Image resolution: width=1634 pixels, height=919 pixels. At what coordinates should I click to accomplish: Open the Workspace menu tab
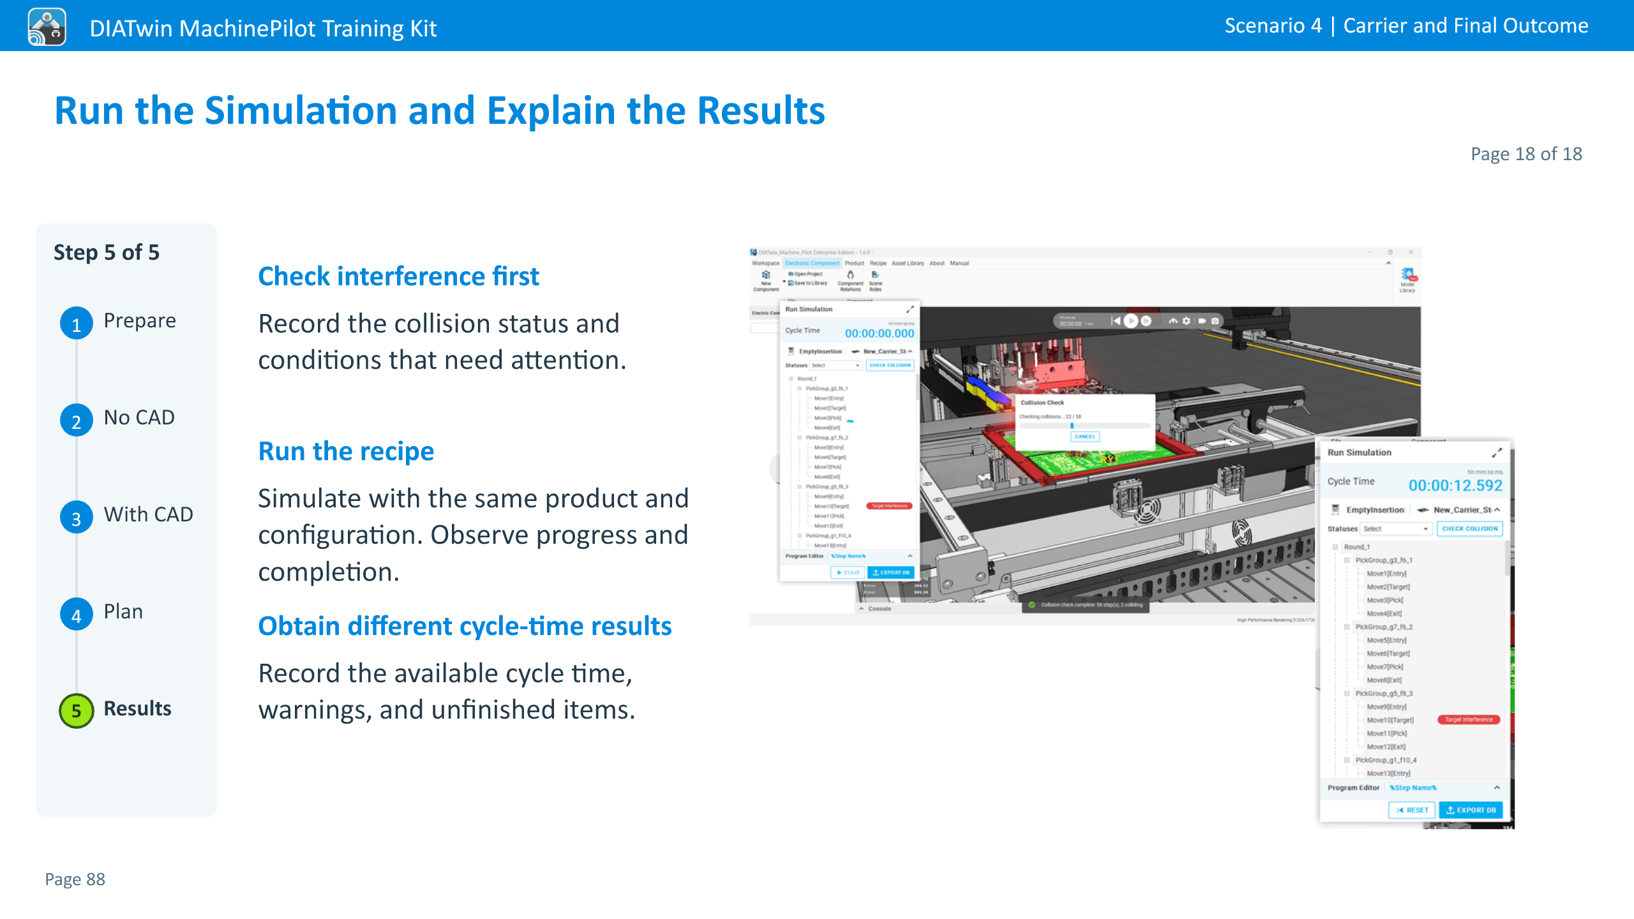point(765,263)
